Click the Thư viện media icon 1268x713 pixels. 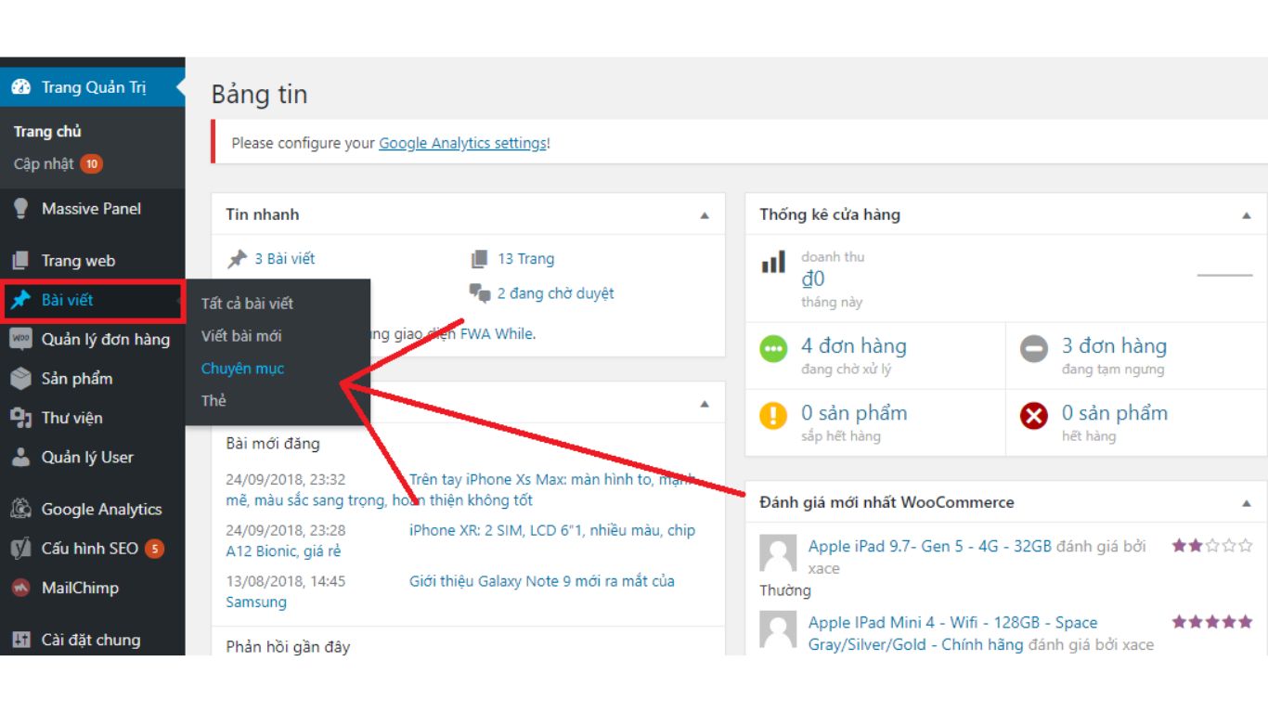[20, 418]
